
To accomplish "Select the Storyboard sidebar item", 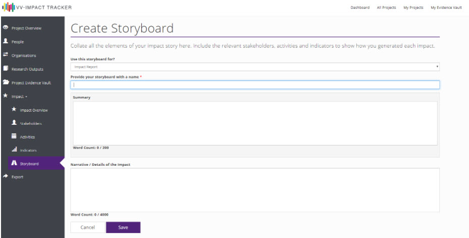I will 36,164.
